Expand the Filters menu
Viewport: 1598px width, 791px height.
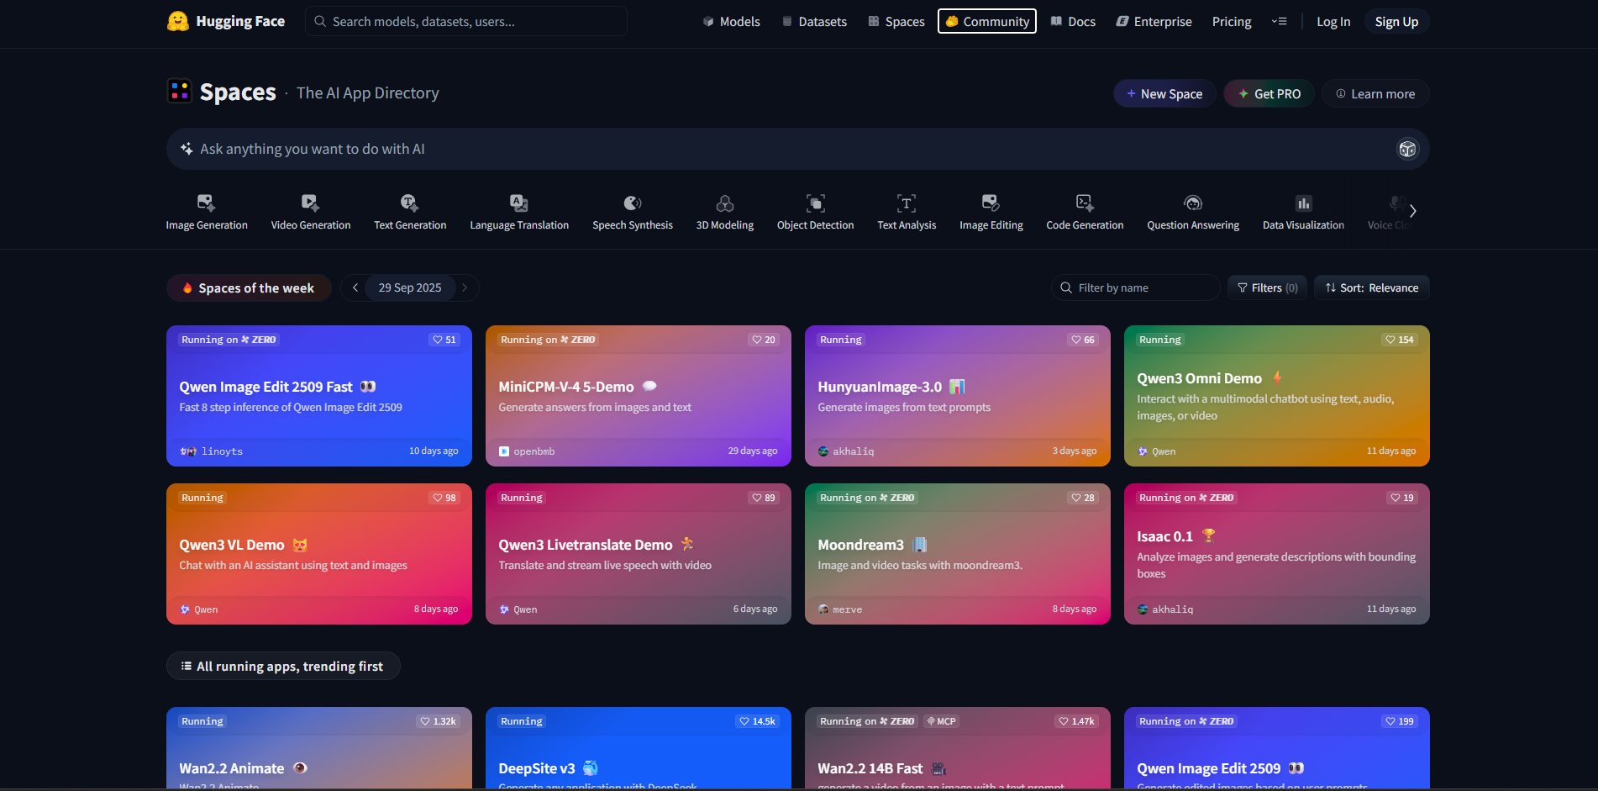point(1266,287)
